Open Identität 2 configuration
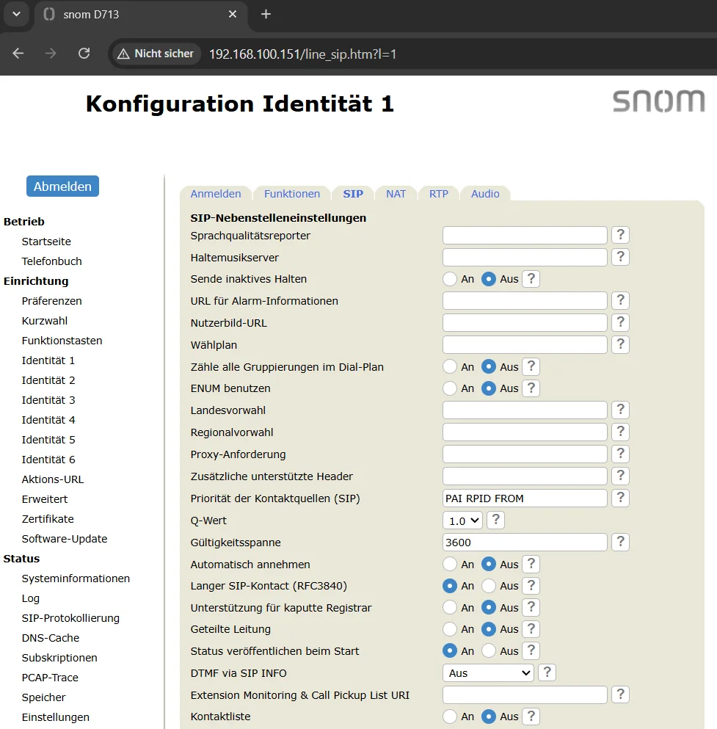This screenshot has width=717, height=729. tap(48, 380)
